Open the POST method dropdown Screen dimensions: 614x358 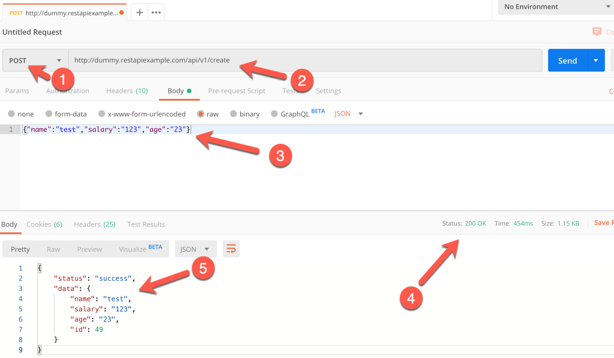click(35, 61)
